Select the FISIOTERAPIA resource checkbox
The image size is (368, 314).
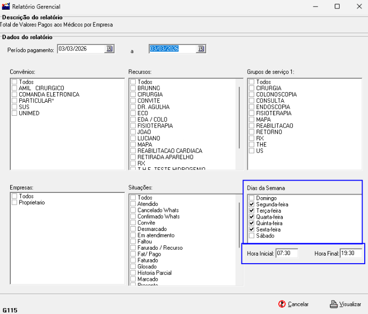point(133,126)
